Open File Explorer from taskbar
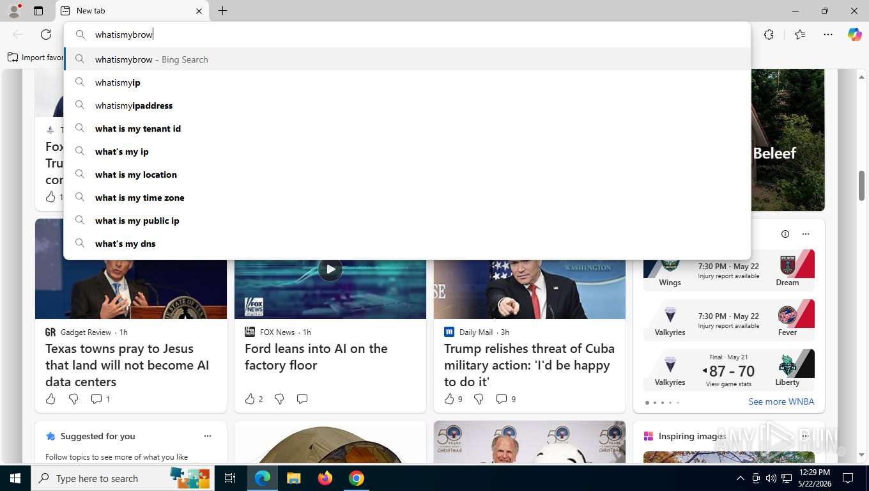This screenshot has height=491, width=869. click(293, 478)
